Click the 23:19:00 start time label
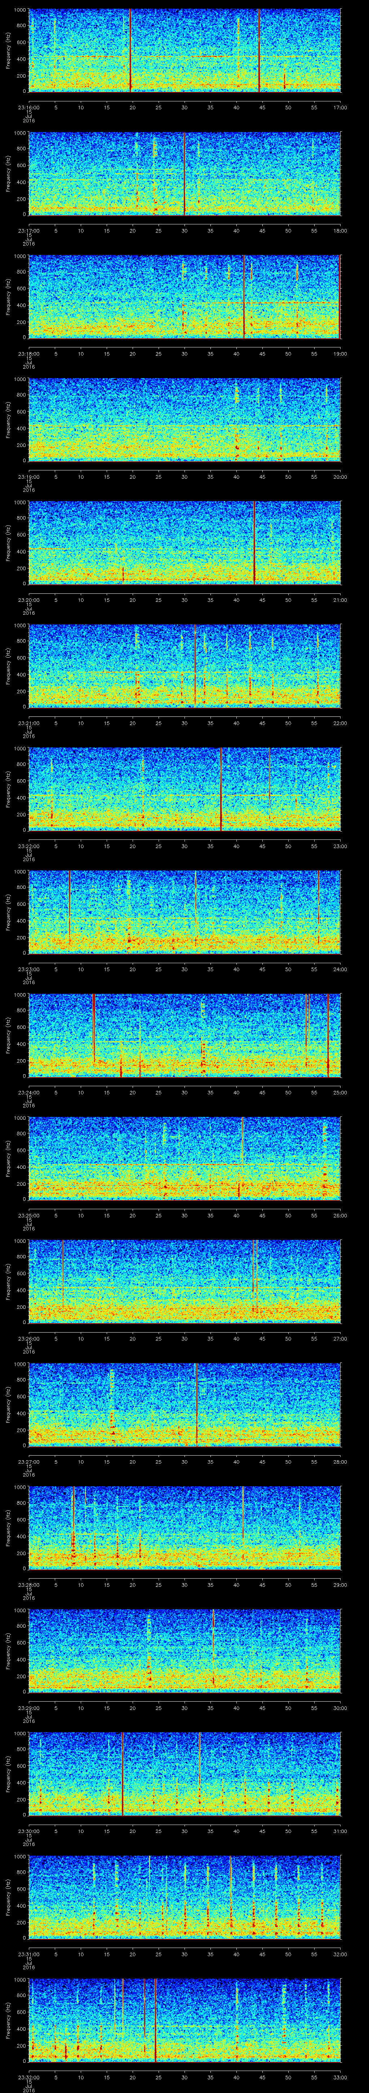The height and width of the screenshot is (2093, 369). click(28, 477)
